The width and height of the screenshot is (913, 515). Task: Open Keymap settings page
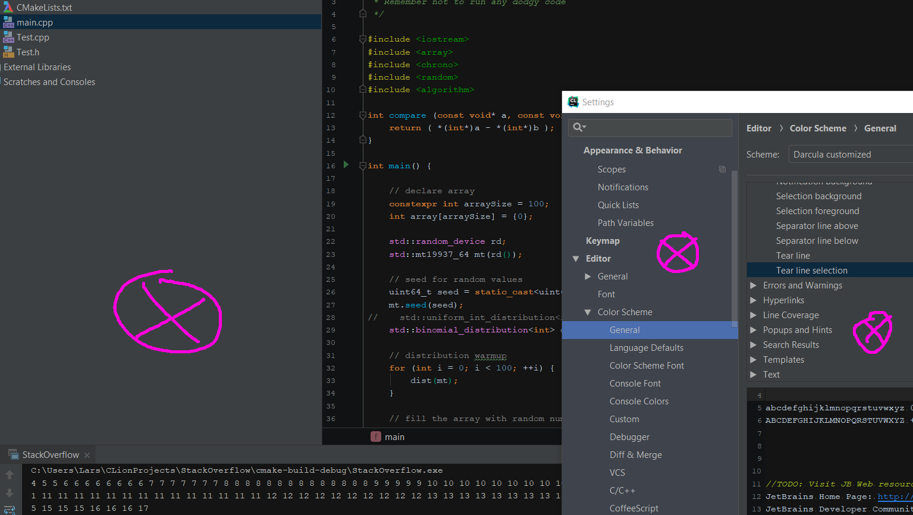click(x=603, y=241)
